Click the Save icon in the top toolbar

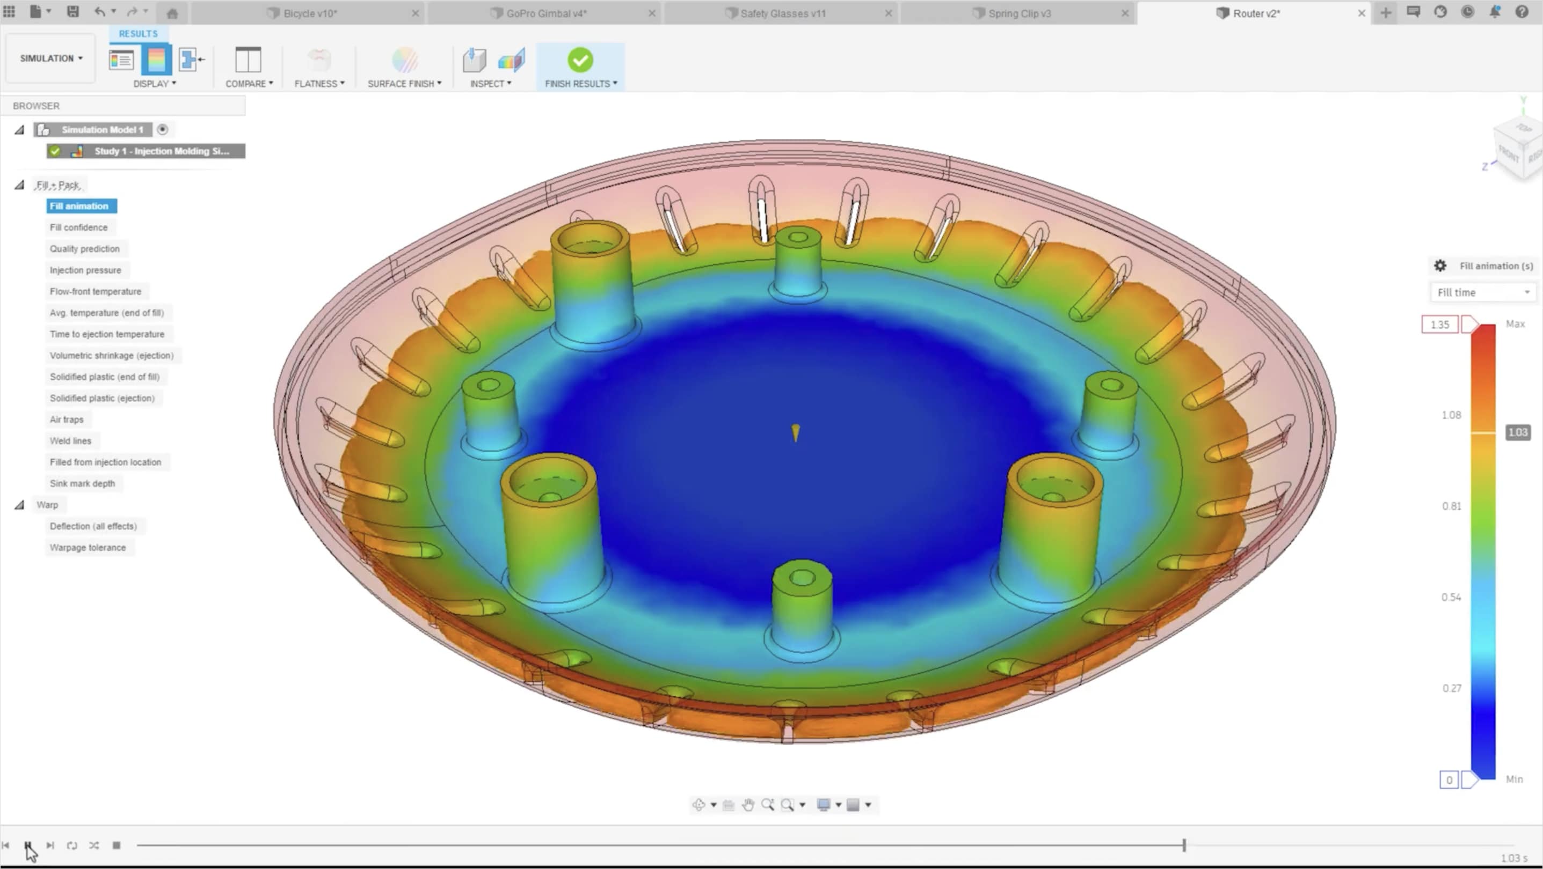pyautogui.click(x=72, y=12)
